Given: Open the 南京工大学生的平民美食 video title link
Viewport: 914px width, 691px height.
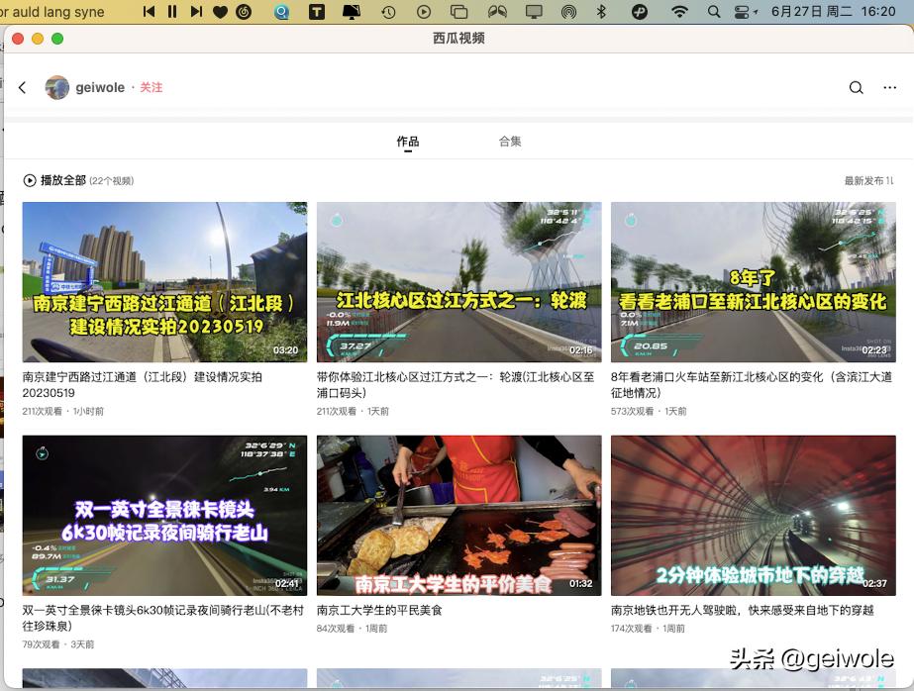Looking at the screenshot, I should pos(377,612).
